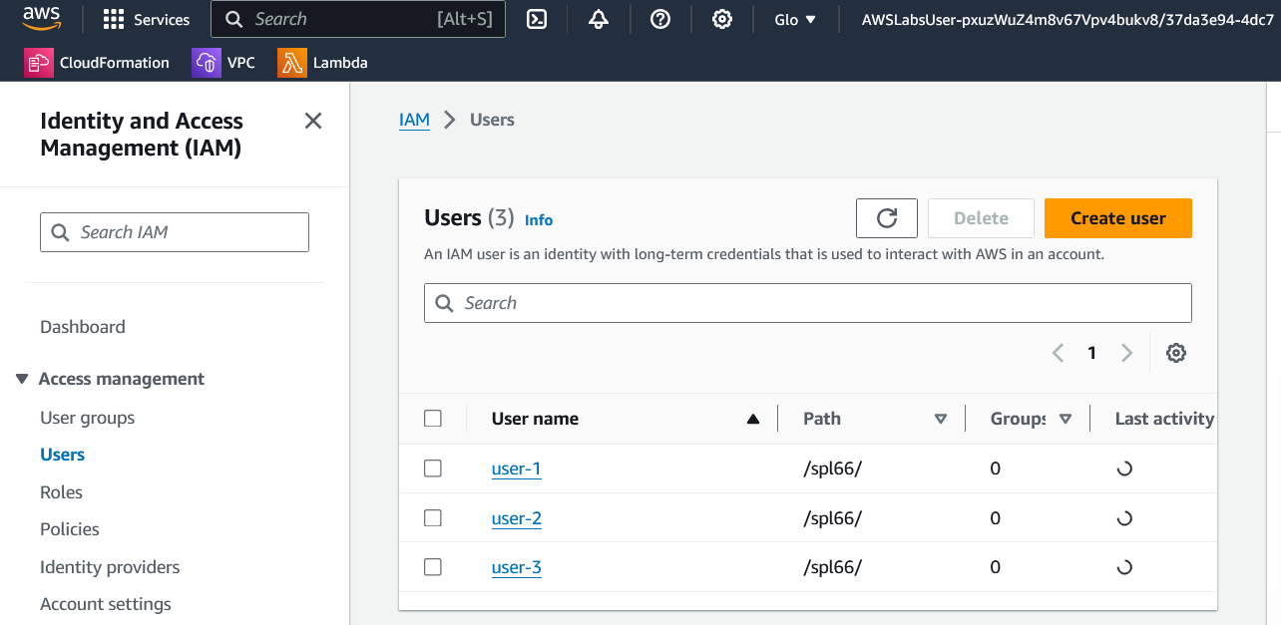This screenshot has height=625, width=1281.
Task: Go to the Roles sidebar section
Action: [x=61, y=491]
